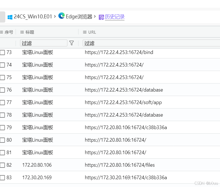Select row 78 URL ending /database
Viewport: 220px width, 187px height.
click(x=124, y=115)
